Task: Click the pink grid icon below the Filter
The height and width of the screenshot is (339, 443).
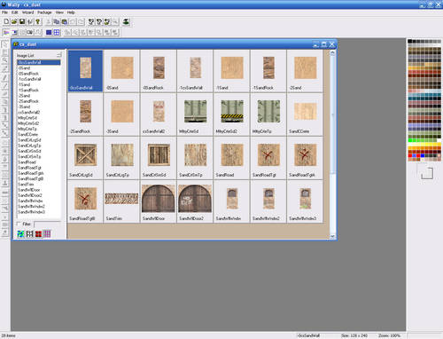Action: point(47,234)
